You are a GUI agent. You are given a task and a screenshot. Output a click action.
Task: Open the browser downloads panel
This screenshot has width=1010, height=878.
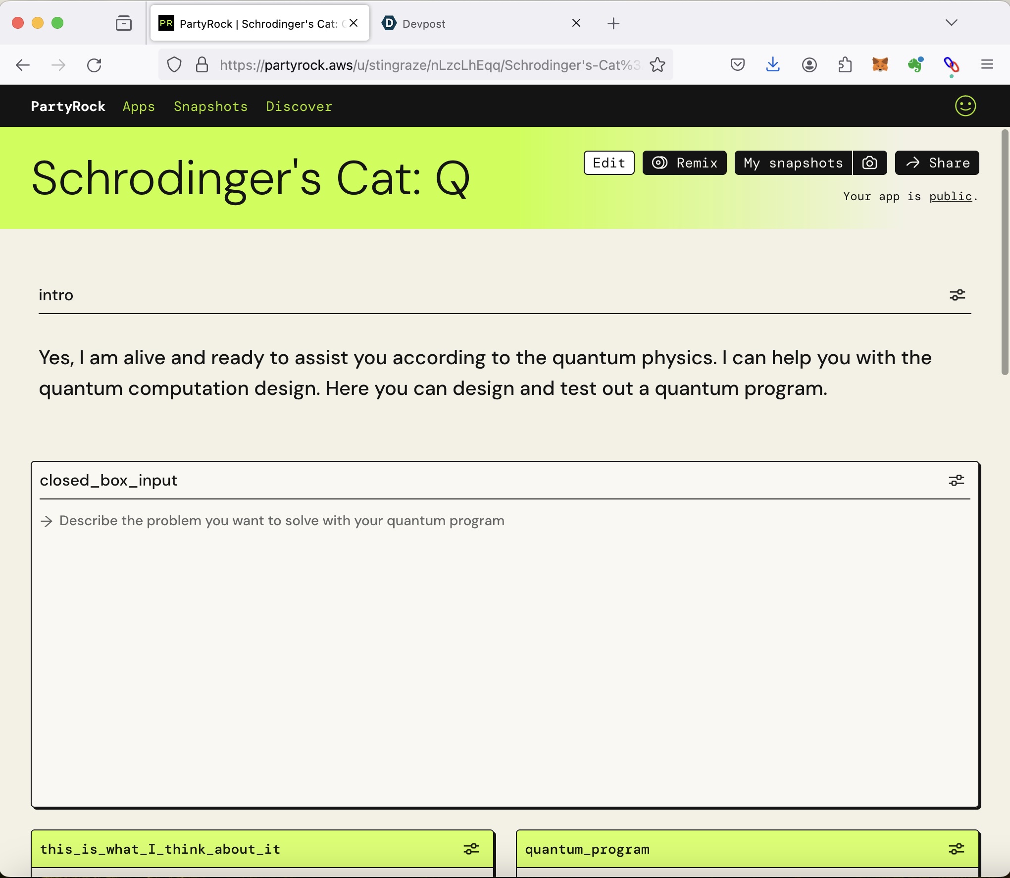click(x=773, y=65)
